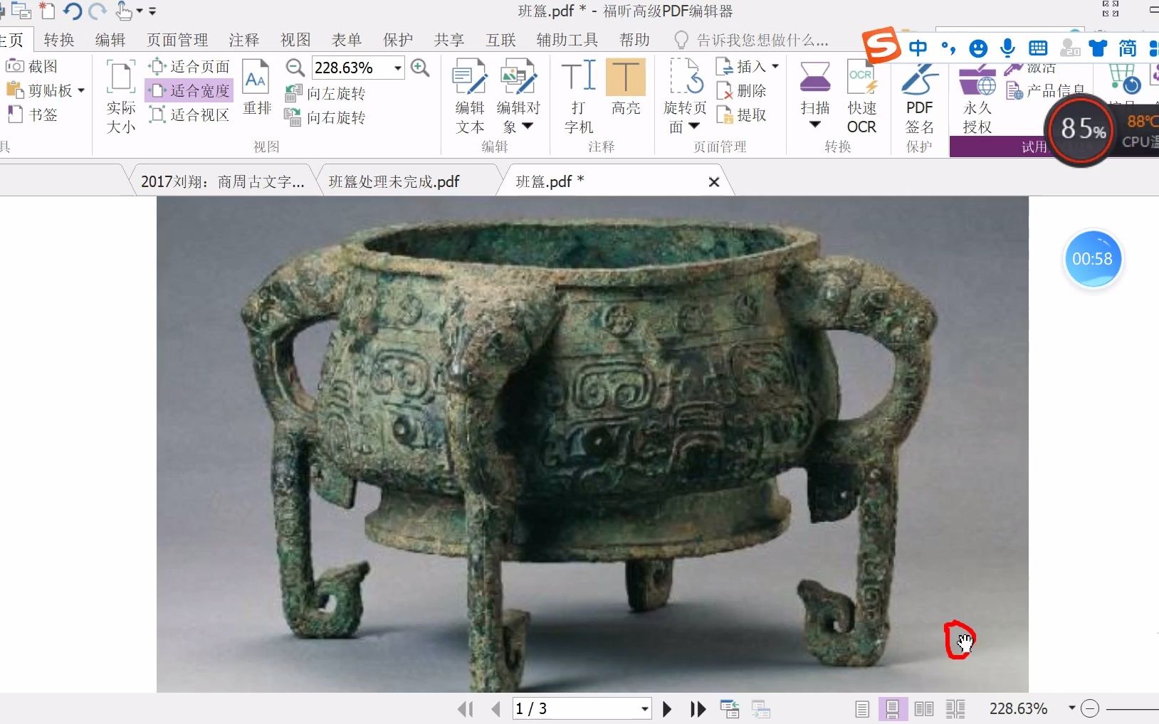This screenshot has height=724, width=1159.
Task: Open the 视图 ribbon tab
Action: pyautogui.click(x=295, y=40)
